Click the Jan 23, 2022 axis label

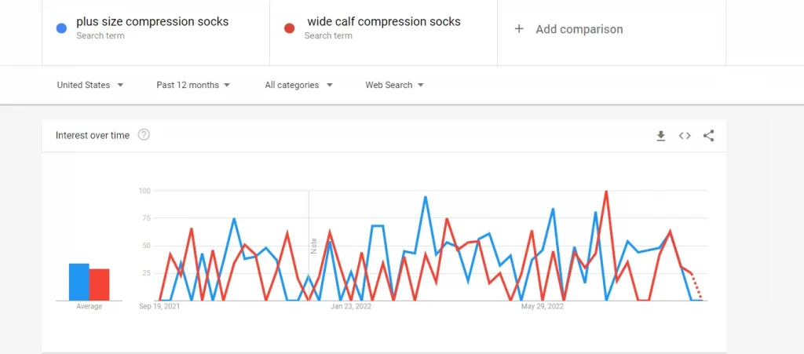click(351, 307)
